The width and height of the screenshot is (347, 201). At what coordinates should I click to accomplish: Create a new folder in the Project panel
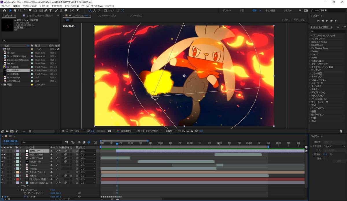click(8, 131)
